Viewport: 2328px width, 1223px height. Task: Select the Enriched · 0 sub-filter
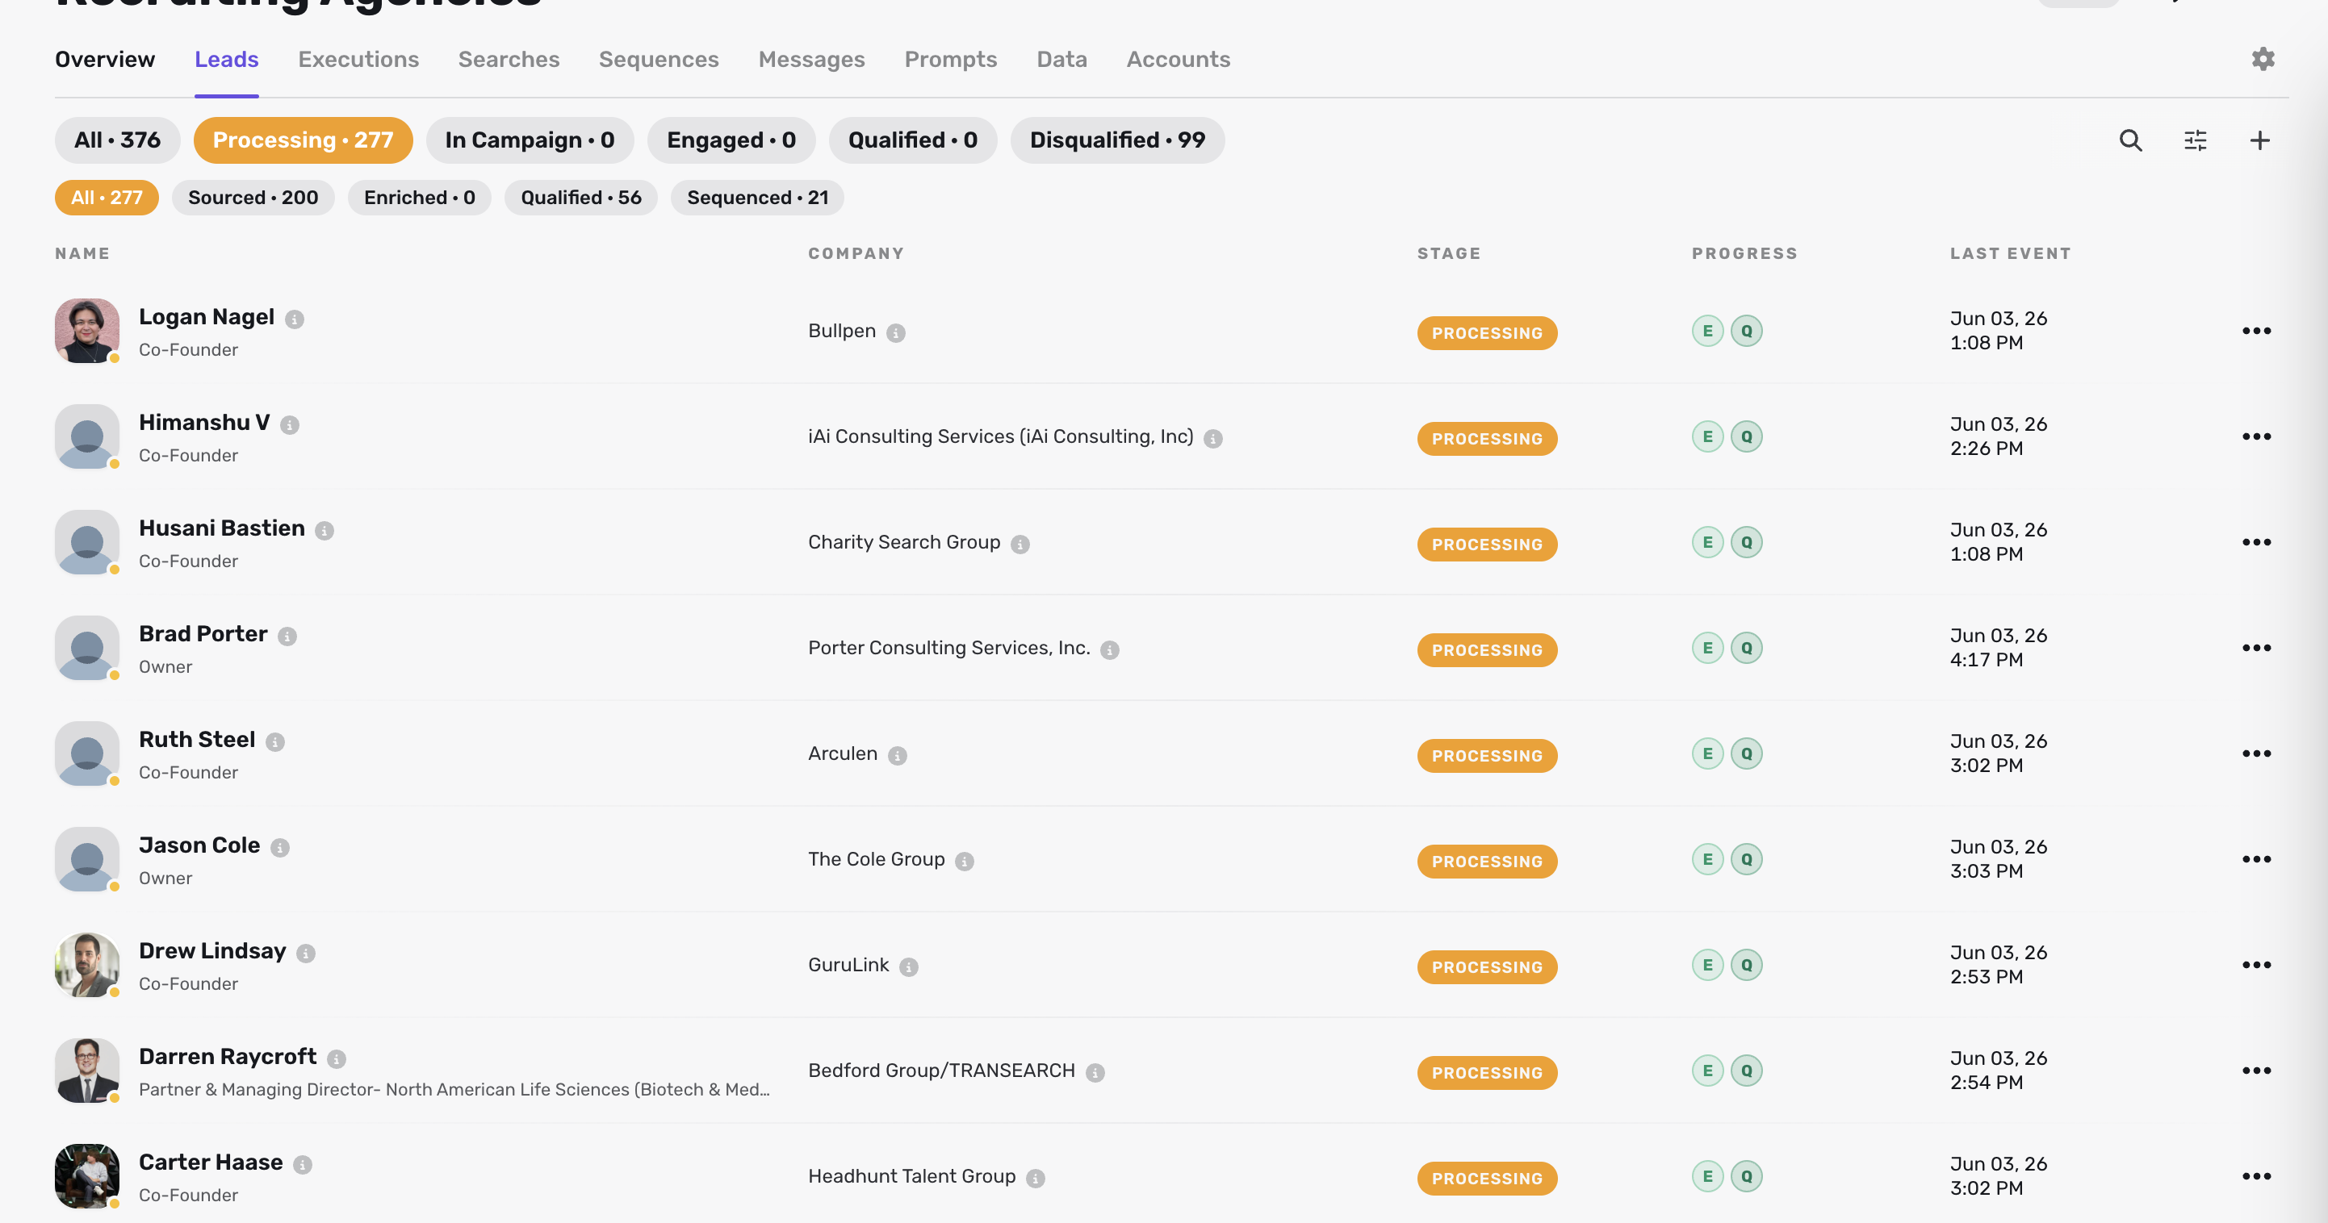click(419, 198)
